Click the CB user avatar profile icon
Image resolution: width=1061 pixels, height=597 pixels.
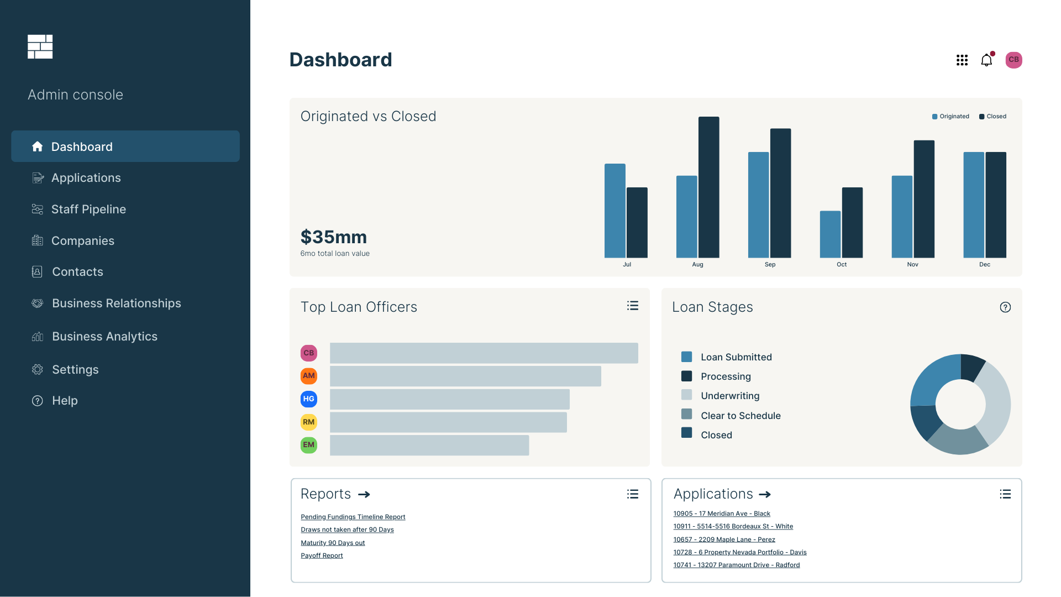point(1013,59)
